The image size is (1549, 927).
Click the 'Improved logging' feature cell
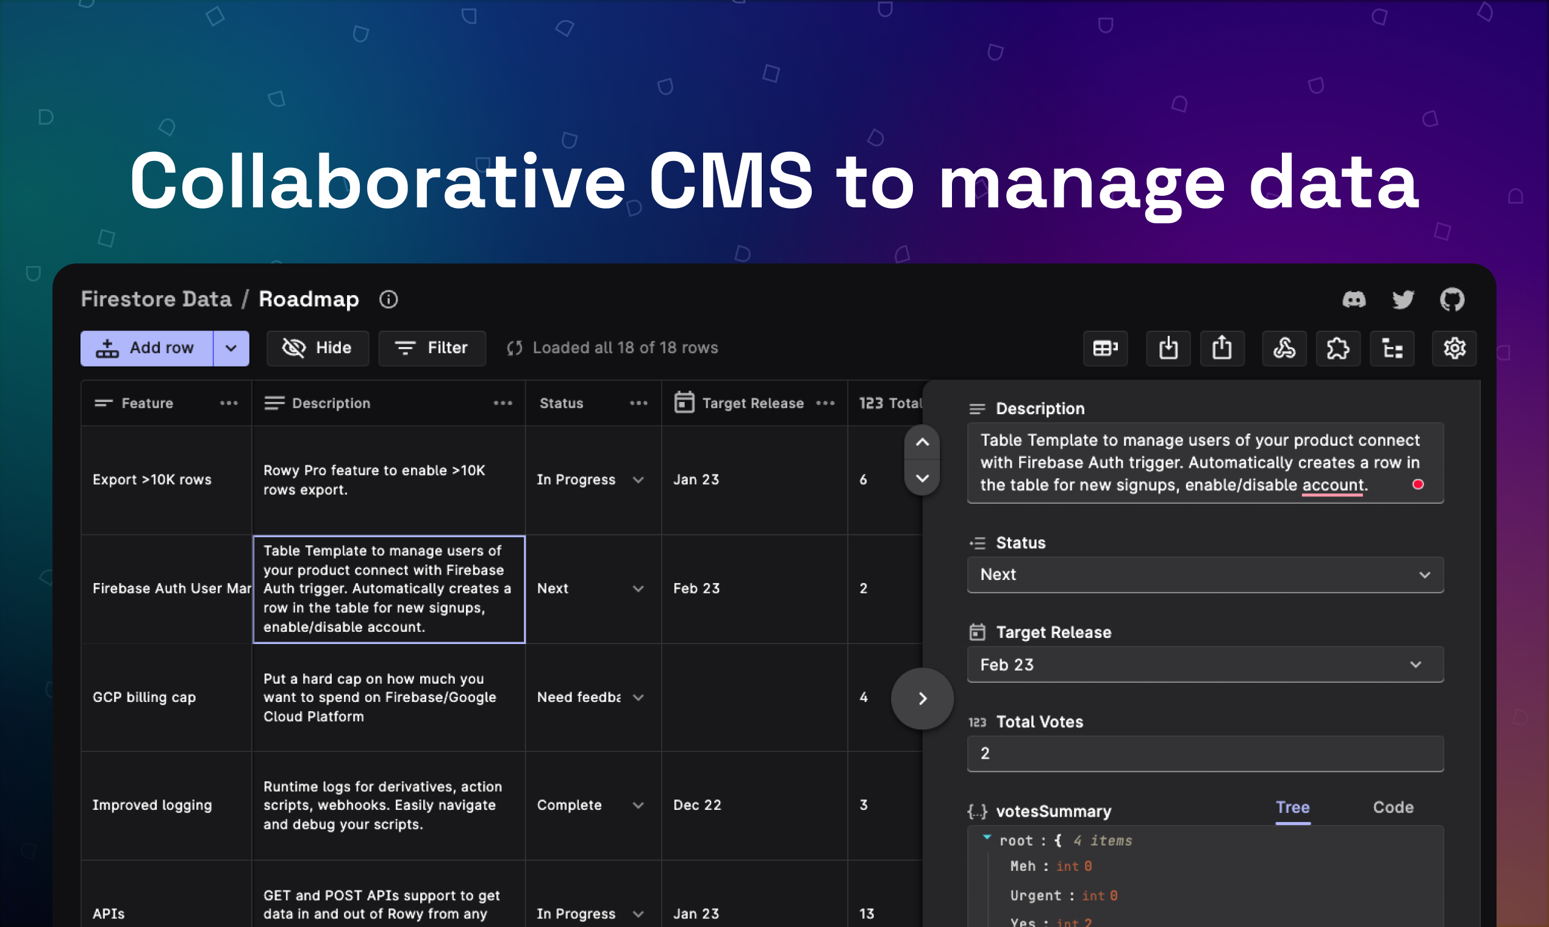point(166,805)
